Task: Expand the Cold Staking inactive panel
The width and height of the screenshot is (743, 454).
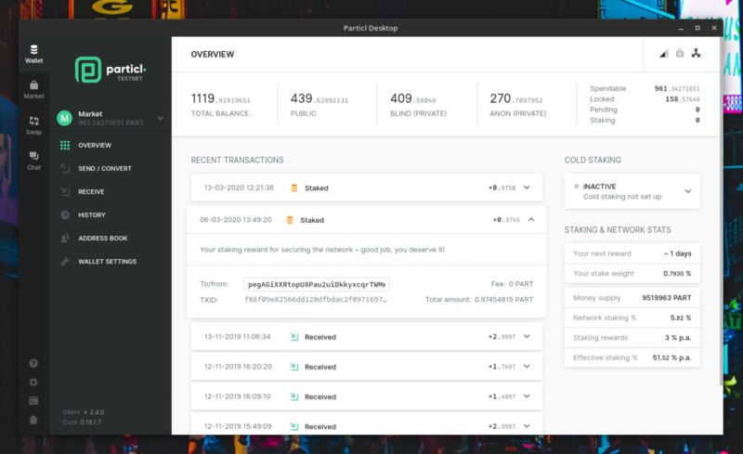Action: click(688, 191)
